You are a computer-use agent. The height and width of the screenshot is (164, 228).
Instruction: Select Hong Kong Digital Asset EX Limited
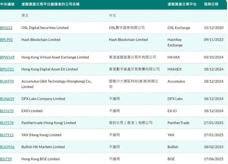click(x=50, y=69)
